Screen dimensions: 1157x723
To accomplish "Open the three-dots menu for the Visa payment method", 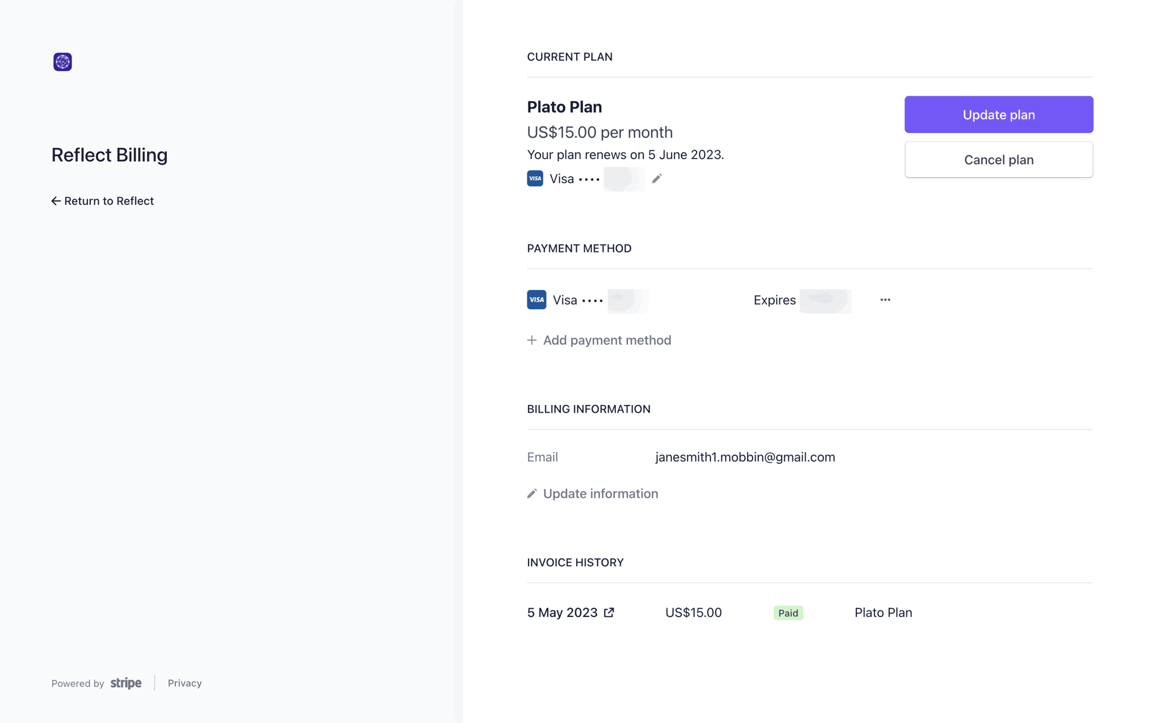I will [885, 299].
